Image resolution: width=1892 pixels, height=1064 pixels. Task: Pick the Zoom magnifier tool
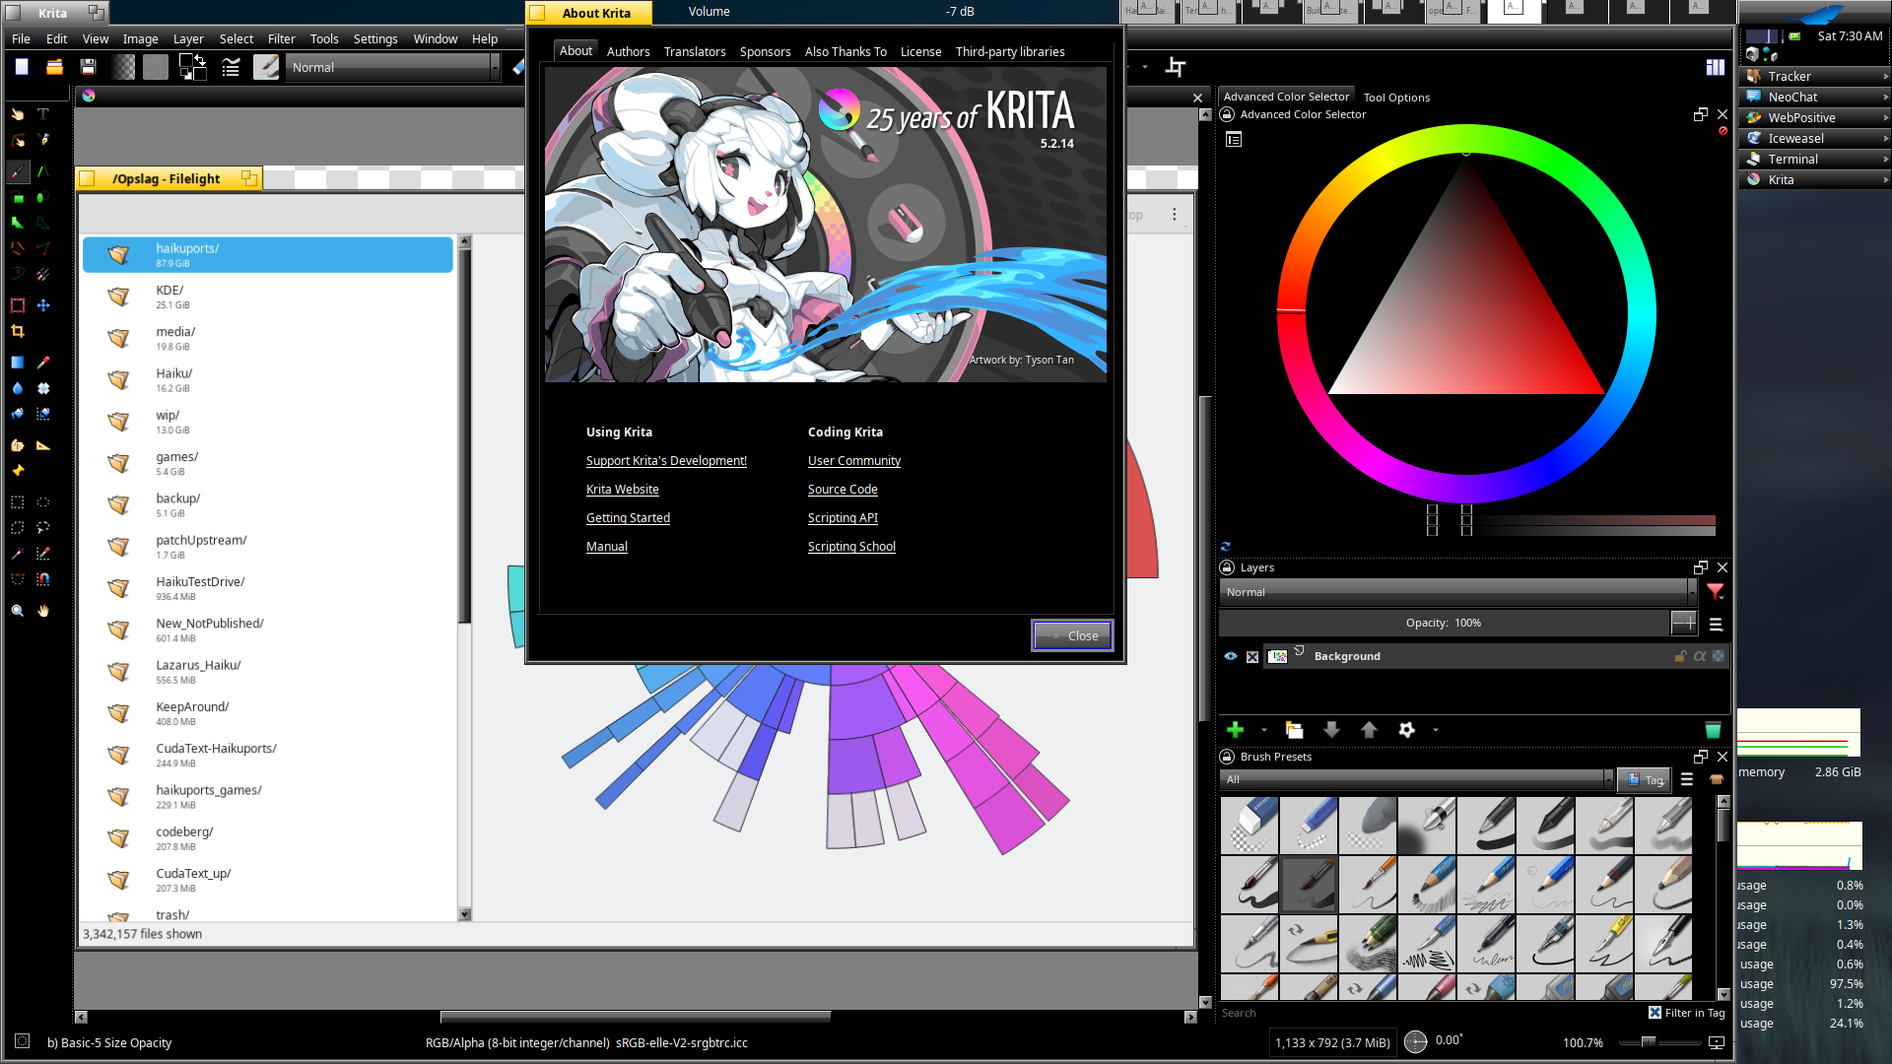[18, 611]
